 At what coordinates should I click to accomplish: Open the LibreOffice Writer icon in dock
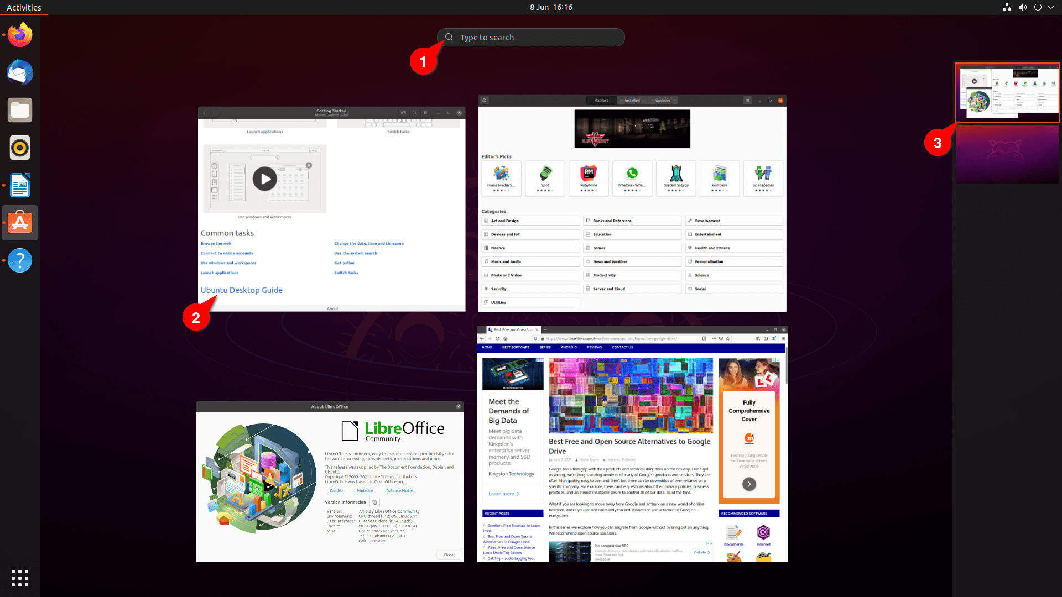[x=20, y=185]
